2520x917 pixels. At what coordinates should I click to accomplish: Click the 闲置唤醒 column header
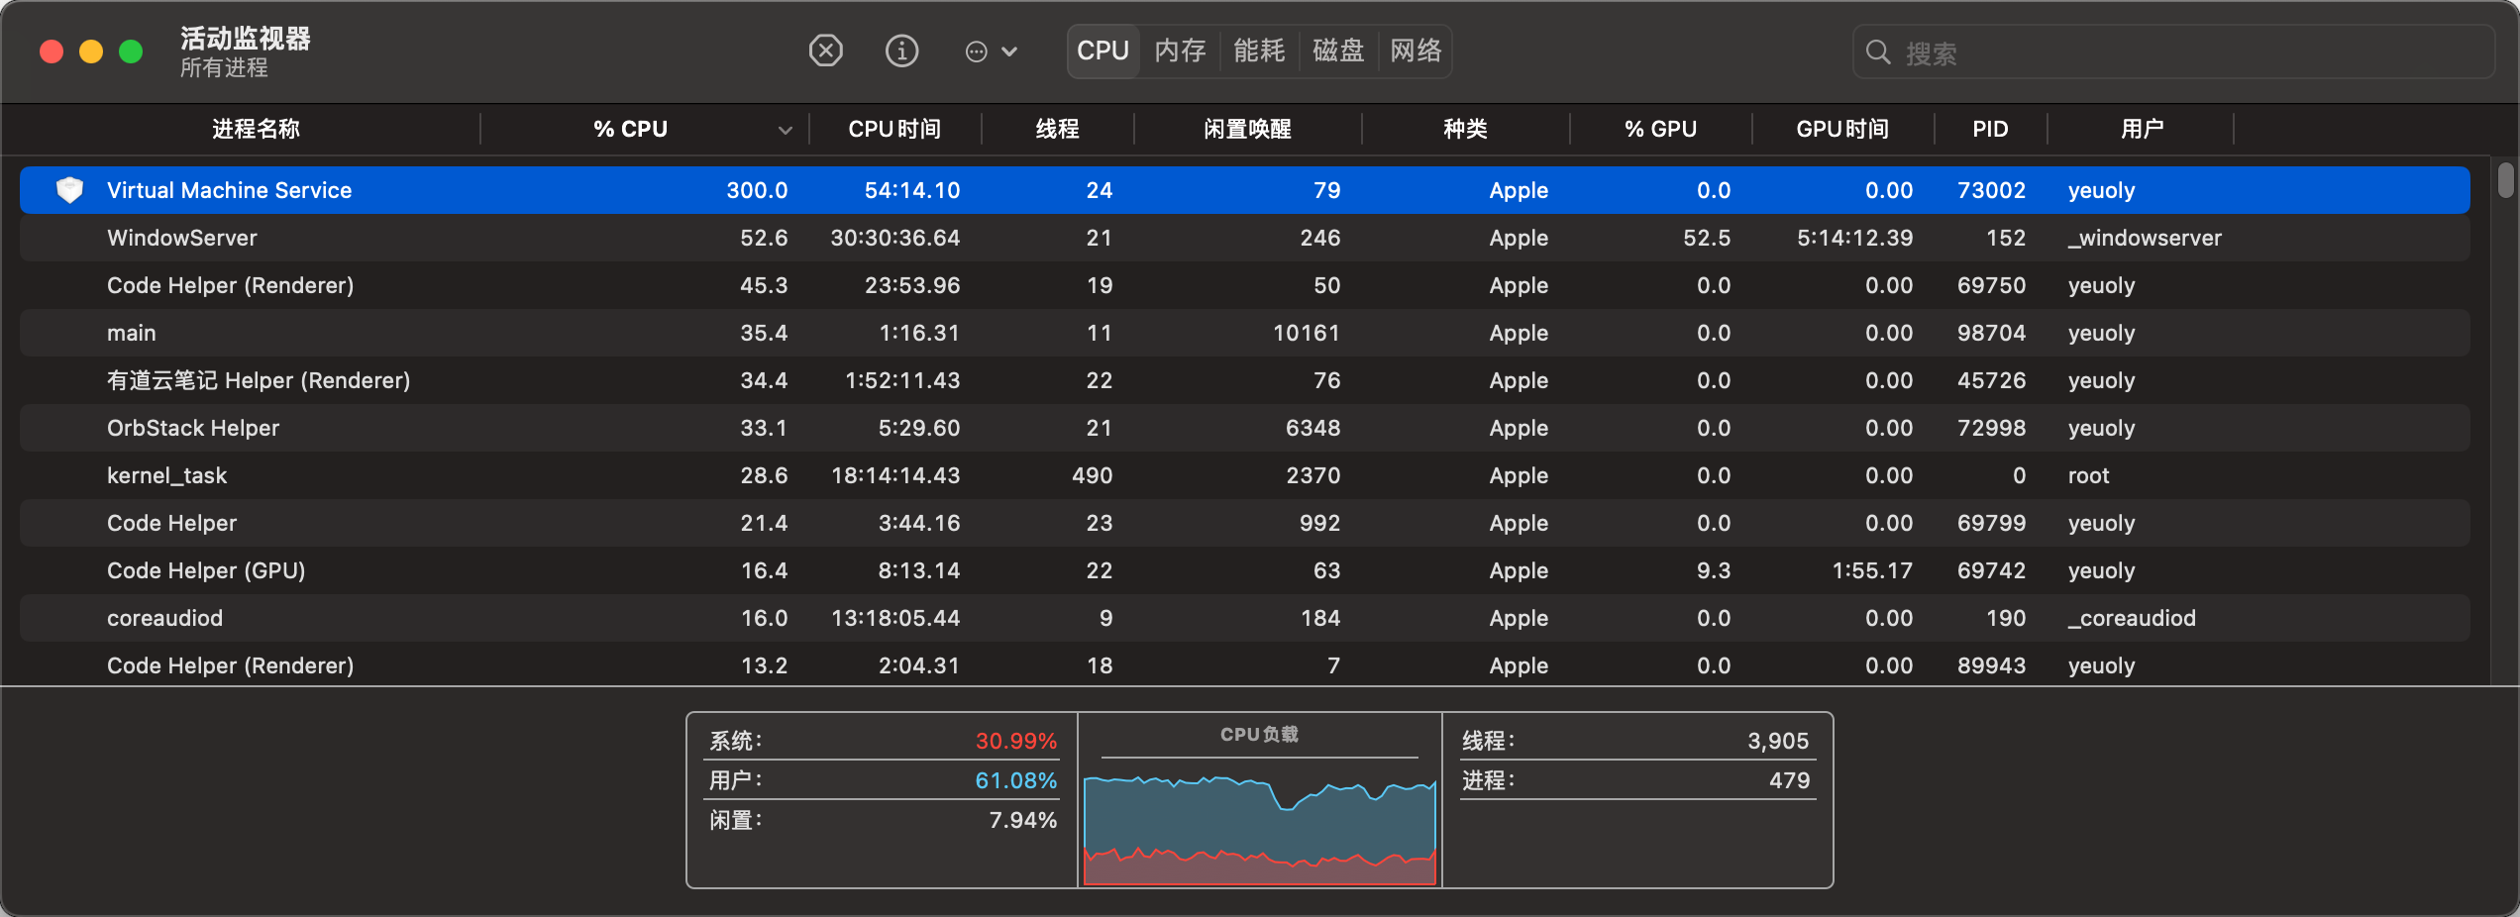(1247, 129)
